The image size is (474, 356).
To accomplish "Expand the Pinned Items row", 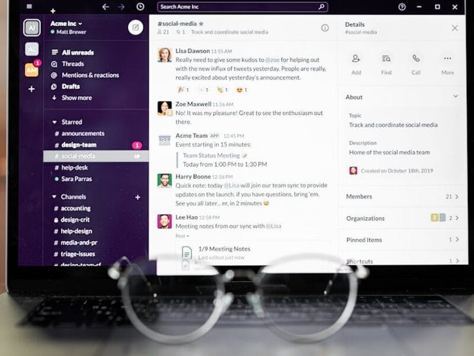I will (402, 240).
